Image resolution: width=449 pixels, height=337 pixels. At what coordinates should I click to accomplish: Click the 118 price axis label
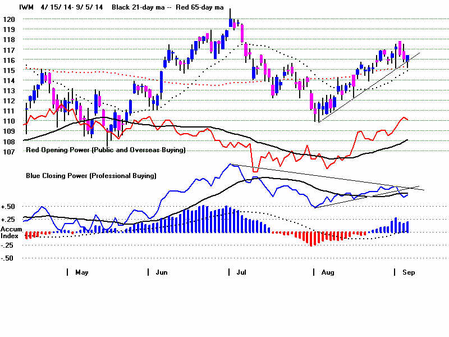[x=8, y=40]
